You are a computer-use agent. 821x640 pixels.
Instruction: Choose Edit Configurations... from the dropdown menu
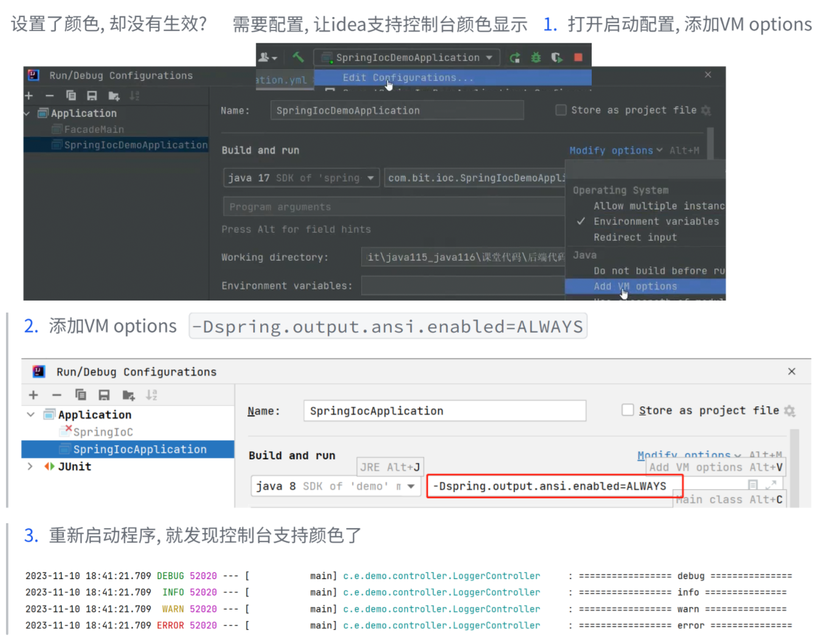point(452,78)
